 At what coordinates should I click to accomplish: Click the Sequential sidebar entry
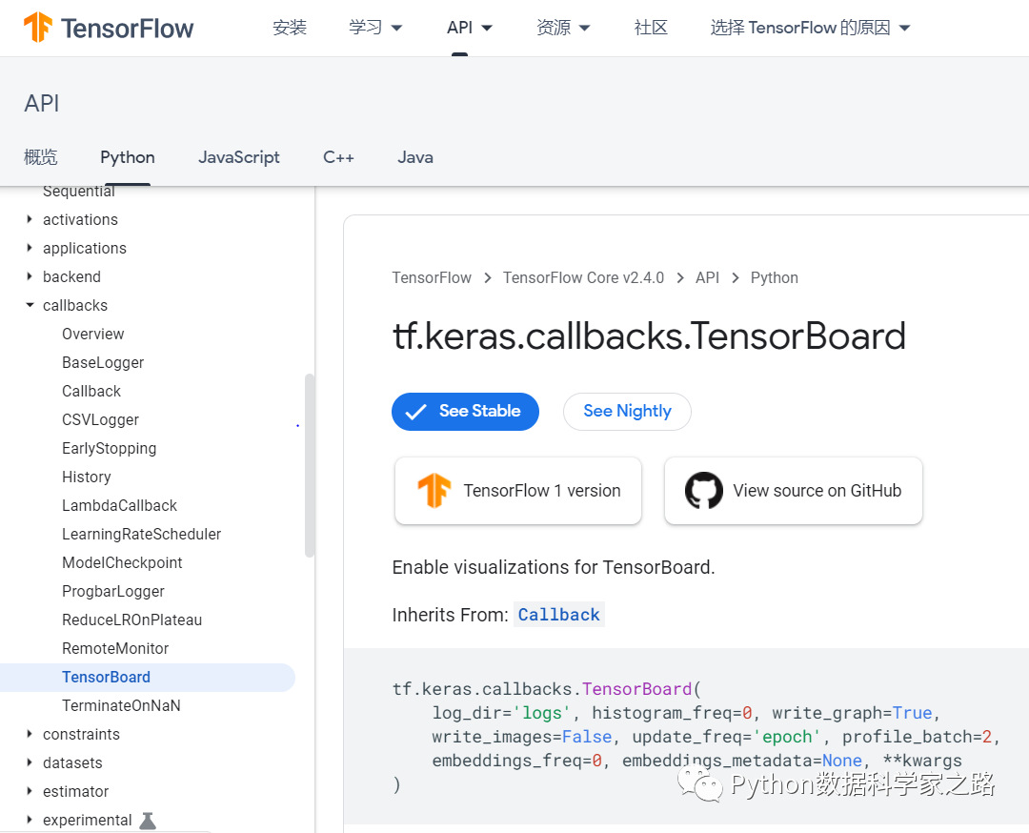79,191
